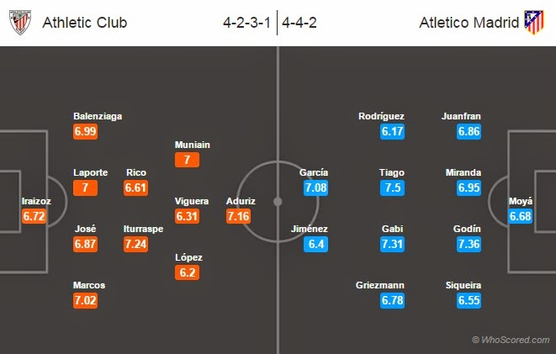556x354 pixels.
Task: Click Moyá's 6.68 rating badge
Action: [x=521, y=216]
